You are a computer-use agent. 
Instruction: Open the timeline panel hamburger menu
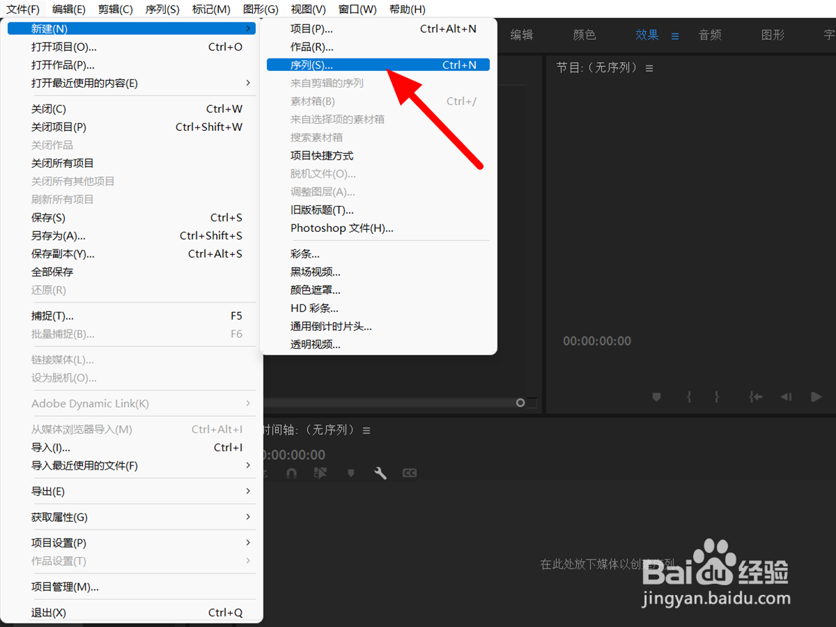point(367,430)
